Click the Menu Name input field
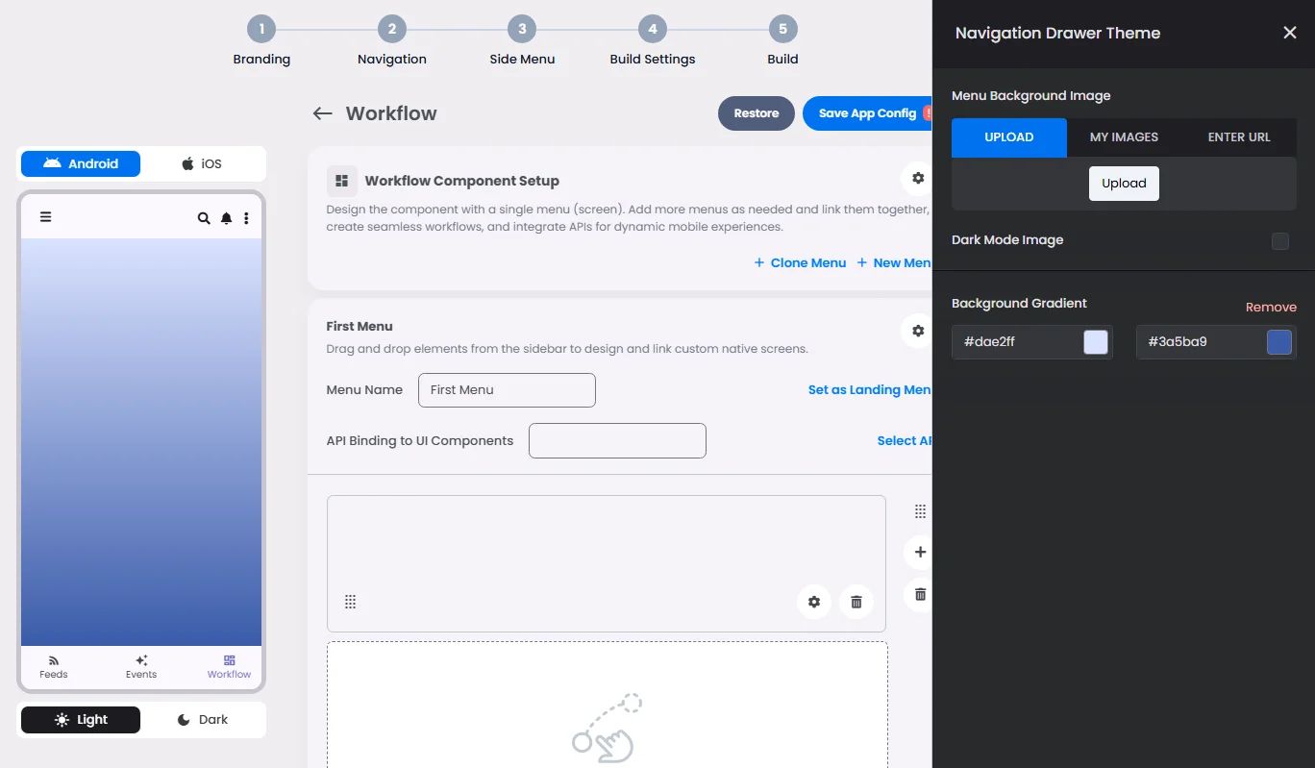The width and height of the screenshot is (1315, 768). [507, 390]
